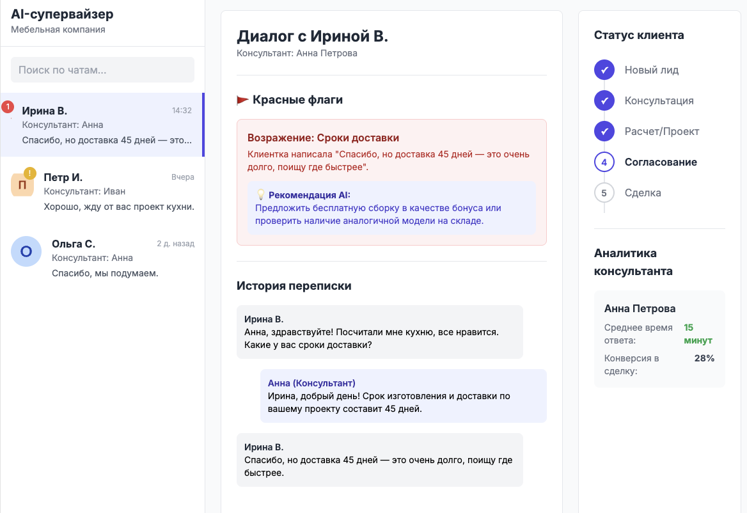
Task: Click Анна (Консультант) reply message
Action: [403, 396]
